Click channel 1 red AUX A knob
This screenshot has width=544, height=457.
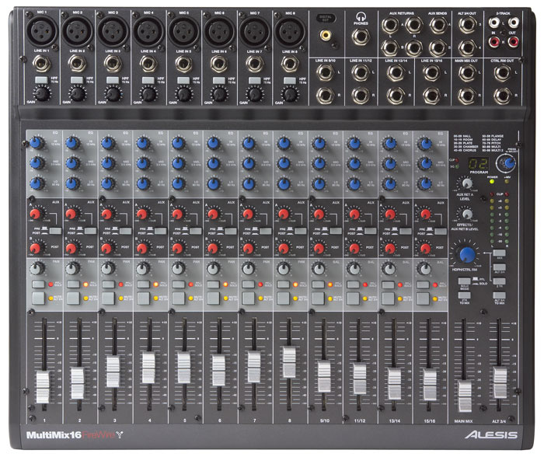pos(37,212)
